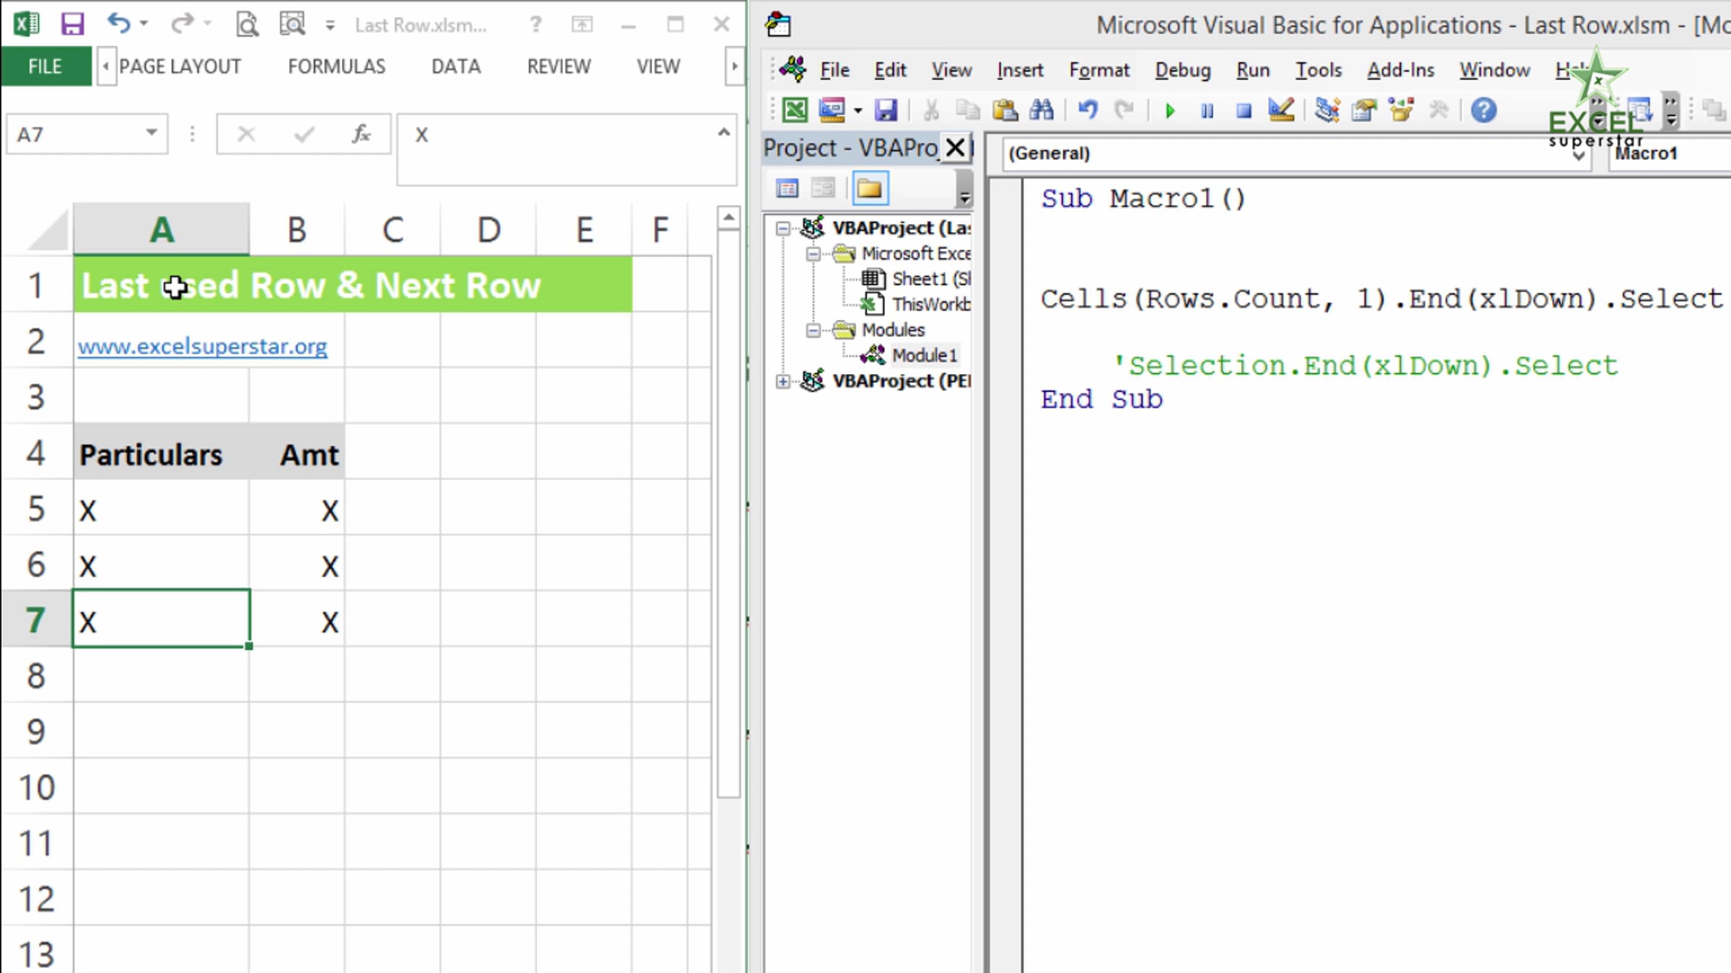
Task: Open Project Explorer toolbar icon
Action: (1326, 110)
